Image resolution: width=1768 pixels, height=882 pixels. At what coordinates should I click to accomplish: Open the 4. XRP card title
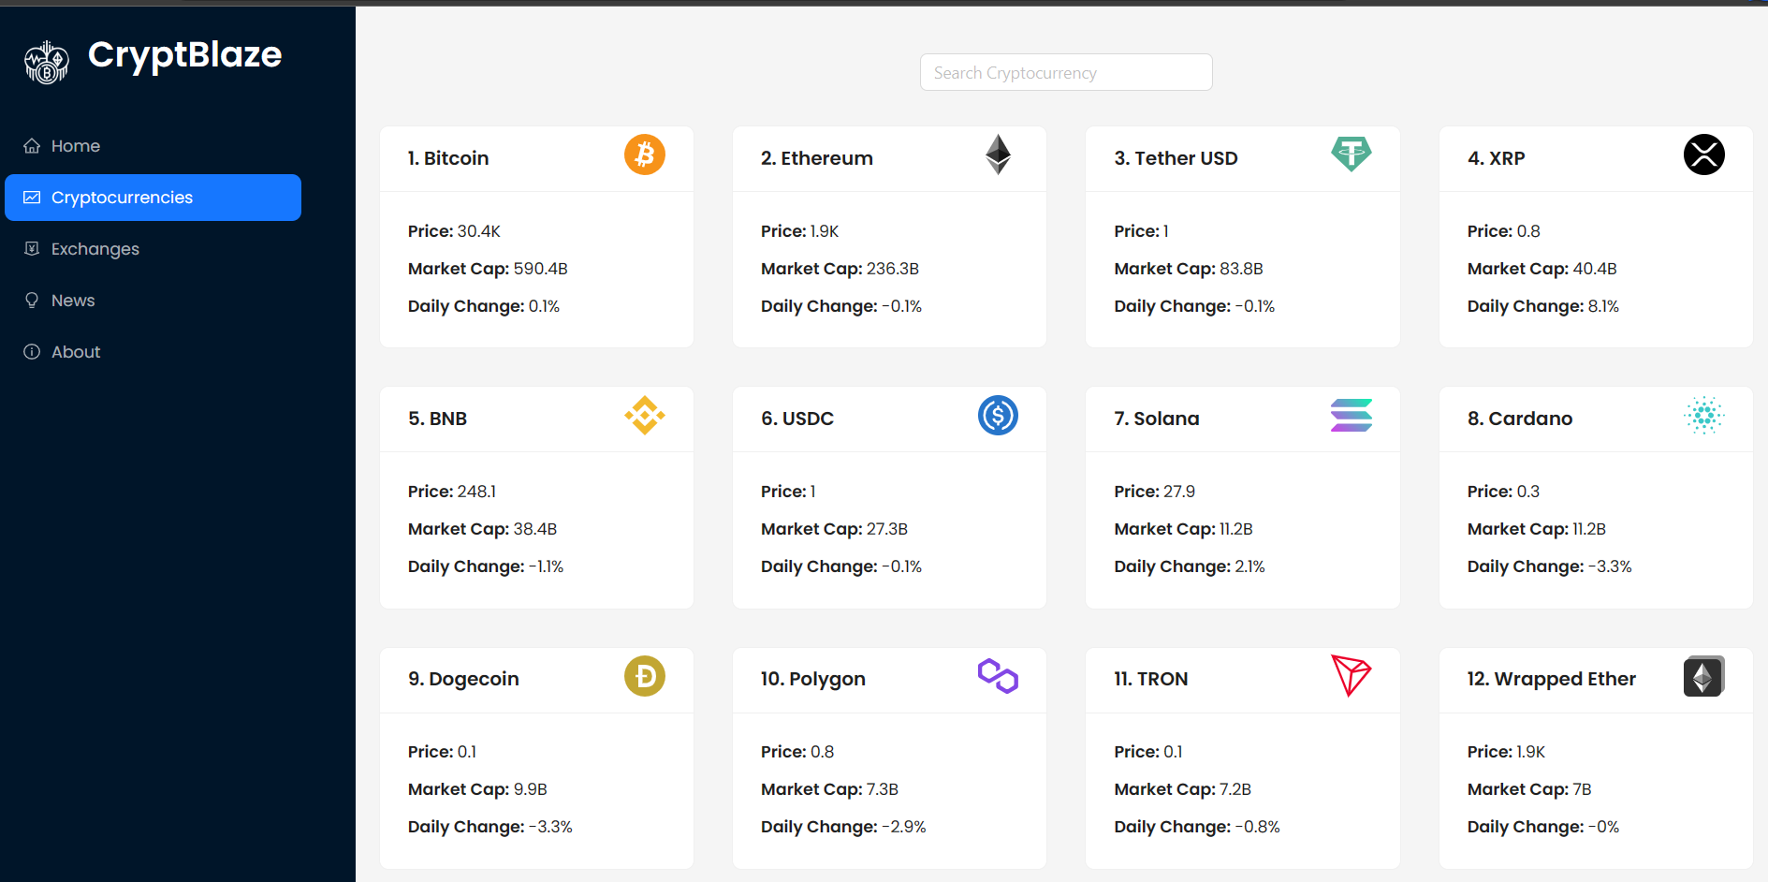tap(1497, 158)
